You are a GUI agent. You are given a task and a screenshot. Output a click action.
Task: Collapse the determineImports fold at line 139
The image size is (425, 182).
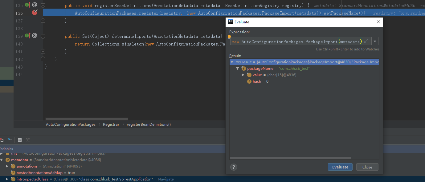tap(43, 36)
